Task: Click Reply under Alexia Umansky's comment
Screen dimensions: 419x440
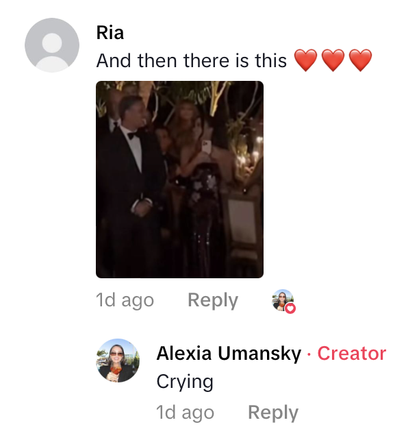Action: 273,413
